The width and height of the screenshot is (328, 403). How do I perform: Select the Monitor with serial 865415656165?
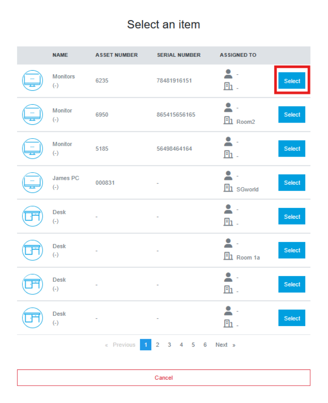(292, 115)
